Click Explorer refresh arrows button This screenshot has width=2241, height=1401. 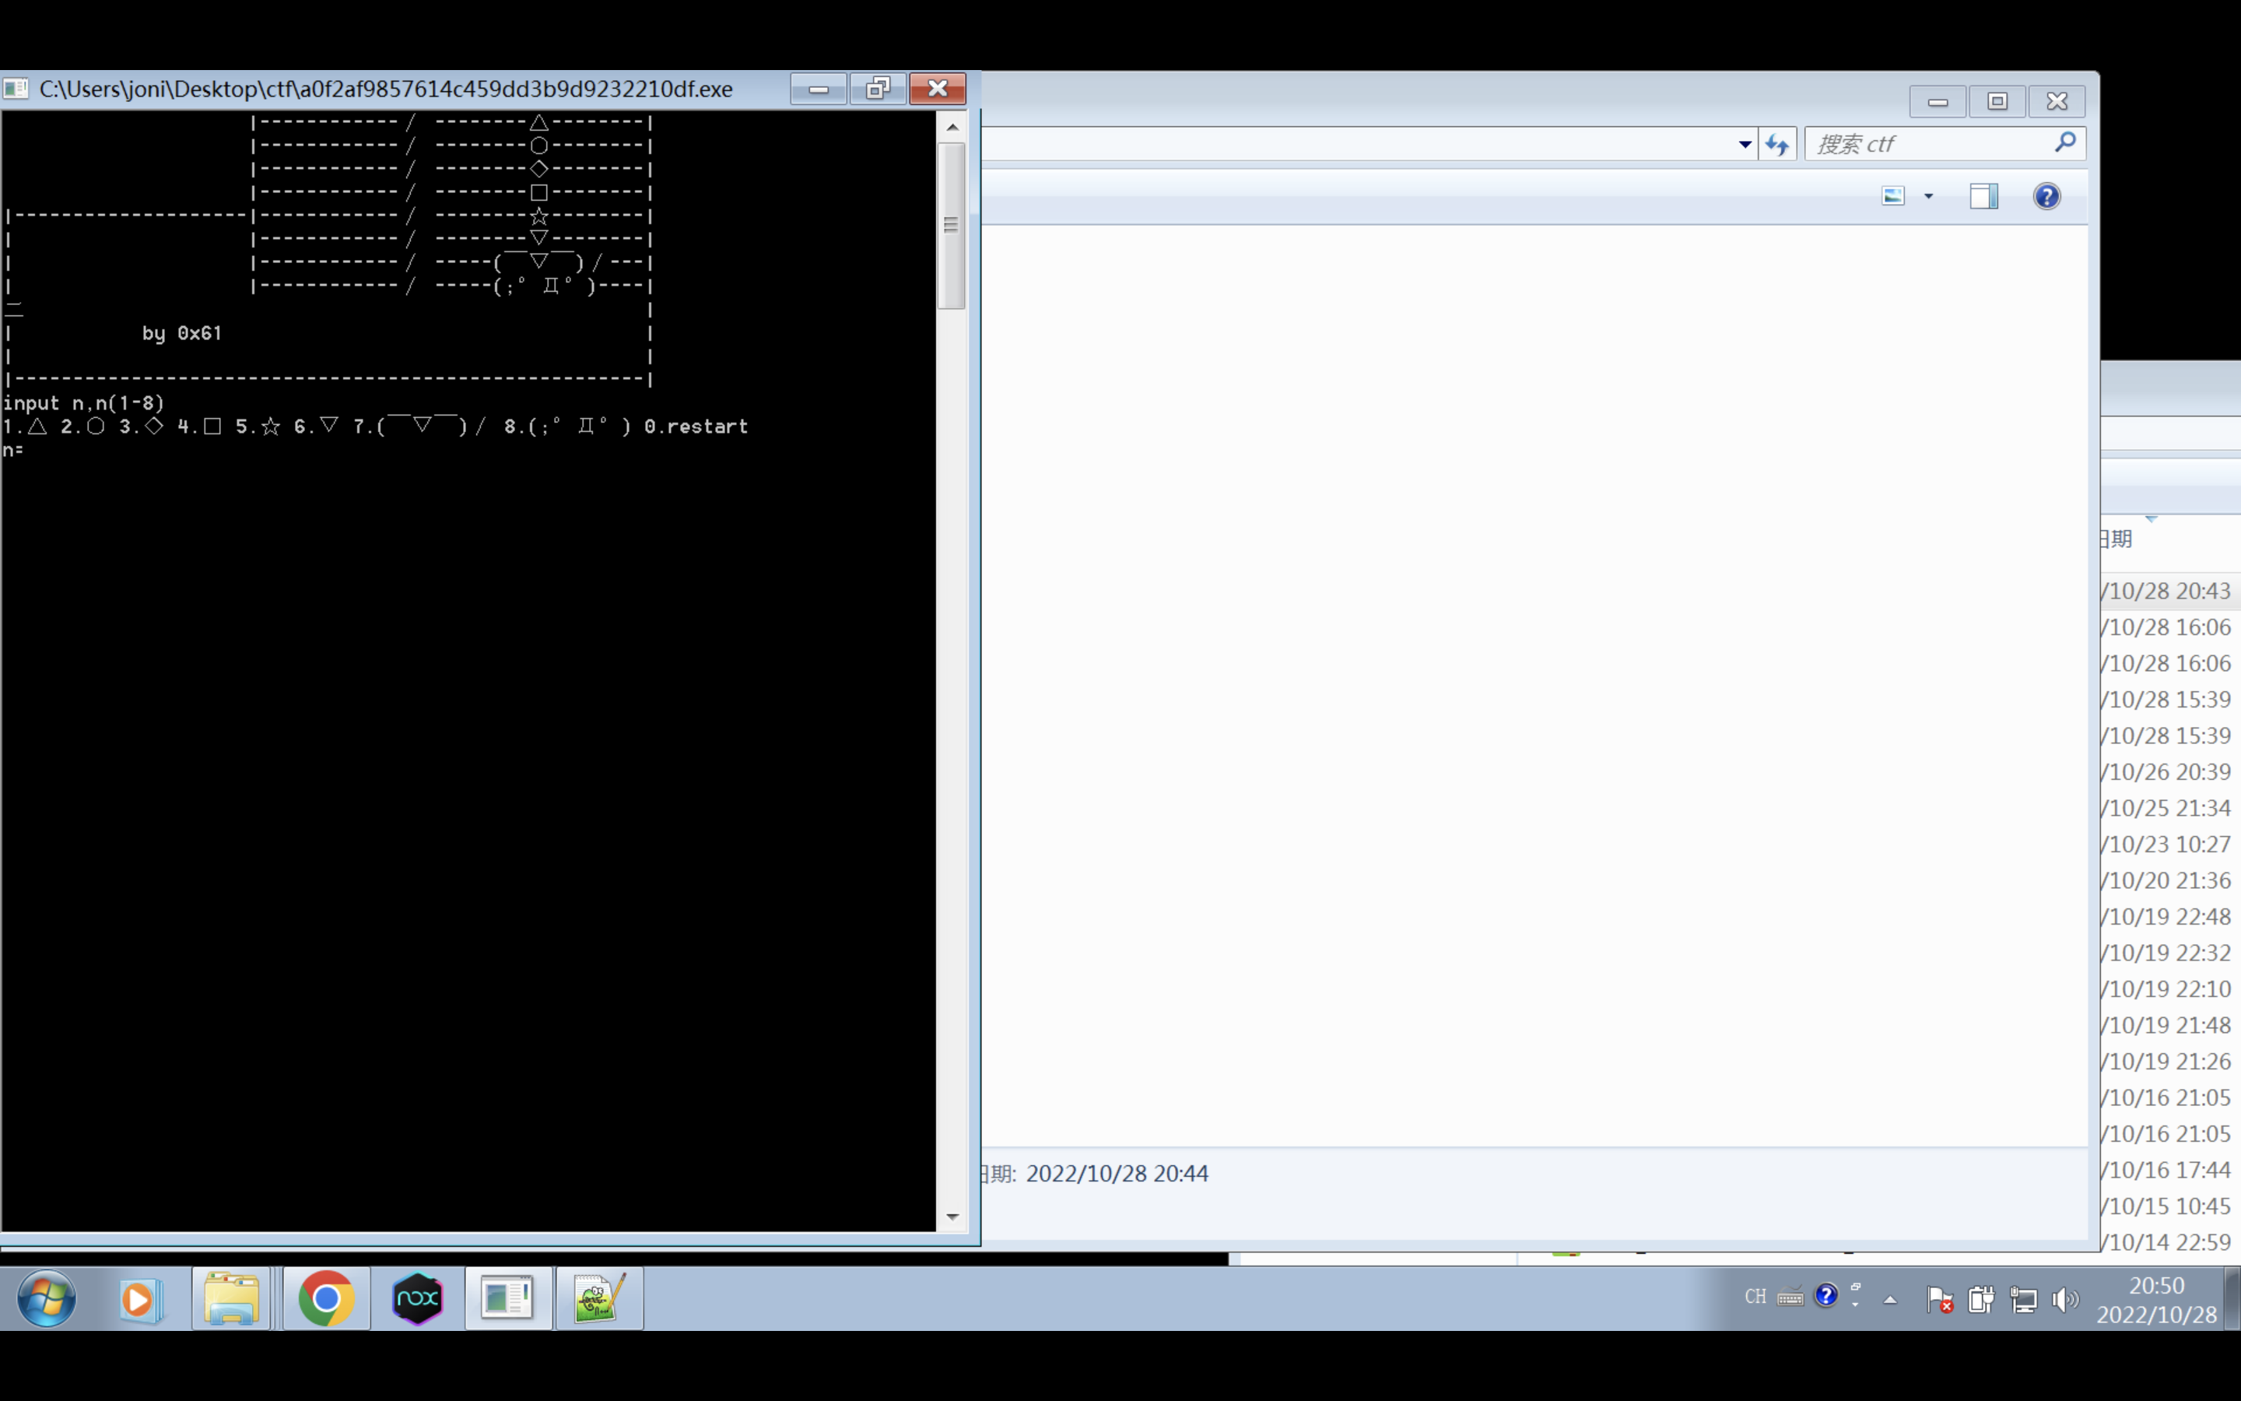click(x=1777, y=145)
